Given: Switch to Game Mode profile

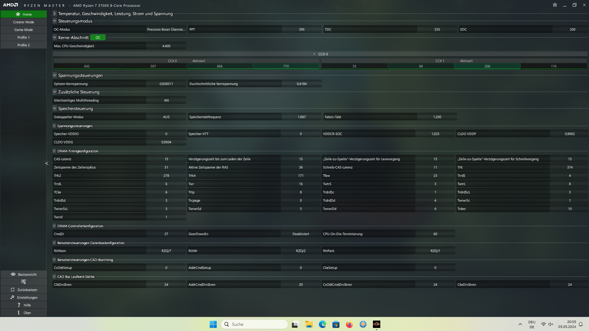Looking at the screenshot, I should click(24, 30).
